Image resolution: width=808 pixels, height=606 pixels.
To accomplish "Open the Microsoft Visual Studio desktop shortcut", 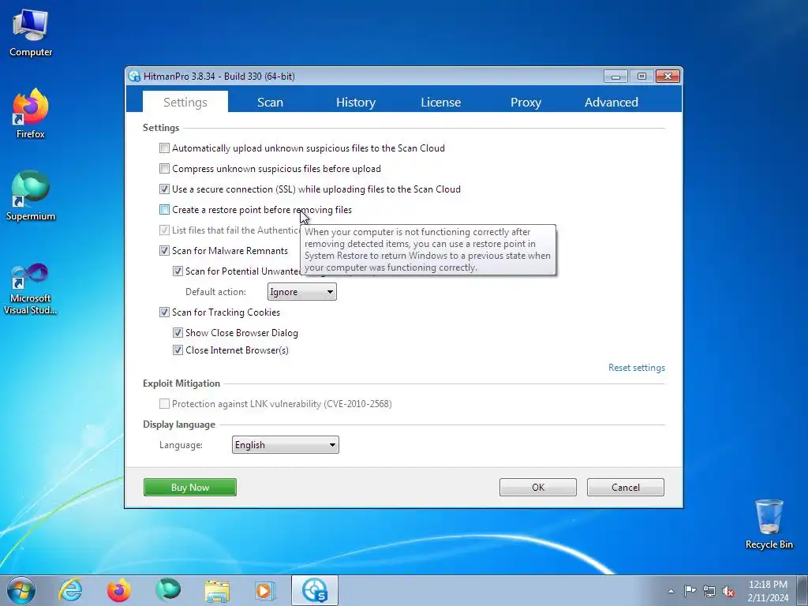I will tap(31, 289).
